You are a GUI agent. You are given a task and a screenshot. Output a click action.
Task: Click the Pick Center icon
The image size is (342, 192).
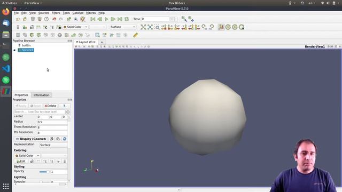coord(242,27)
